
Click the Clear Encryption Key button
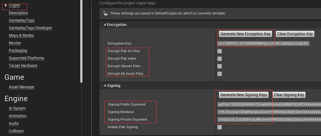click(x=295, y=34)
